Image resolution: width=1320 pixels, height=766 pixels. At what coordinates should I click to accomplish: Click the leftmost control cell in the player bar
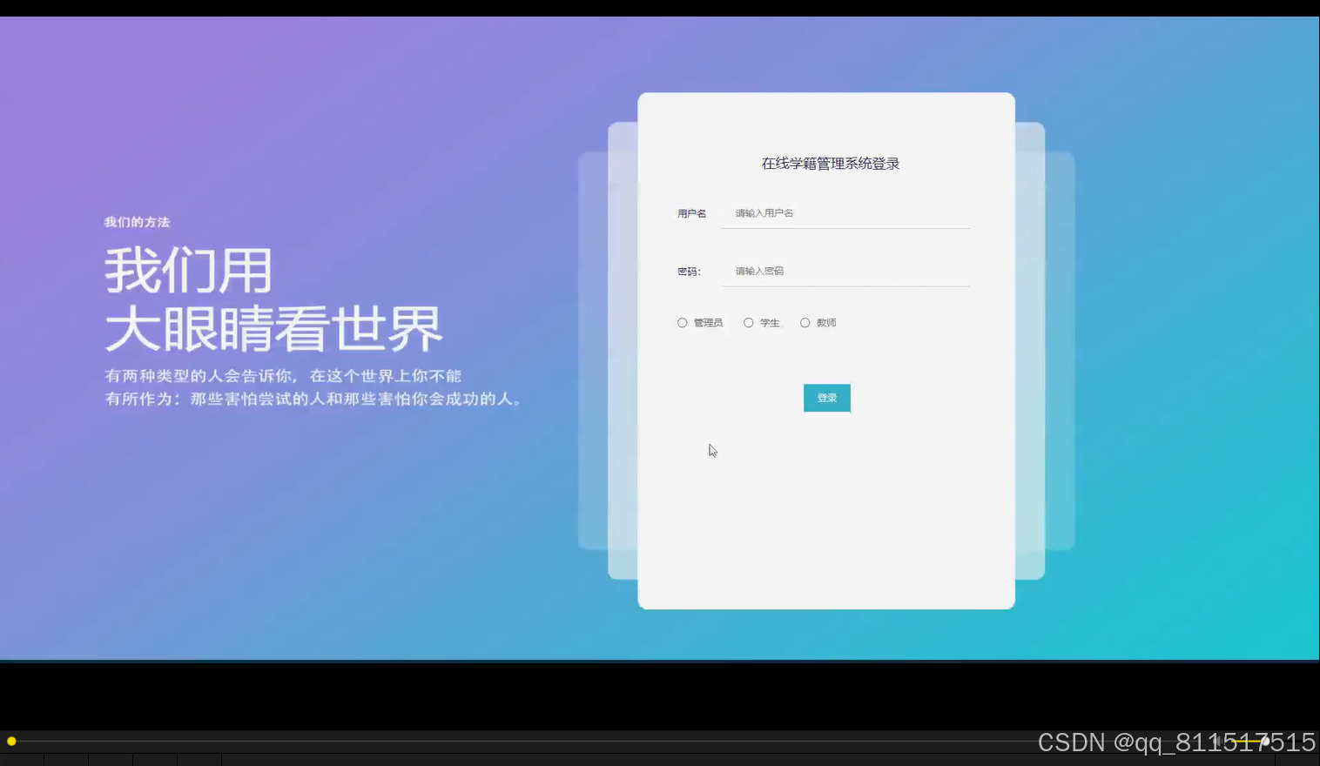click(22, 759)
